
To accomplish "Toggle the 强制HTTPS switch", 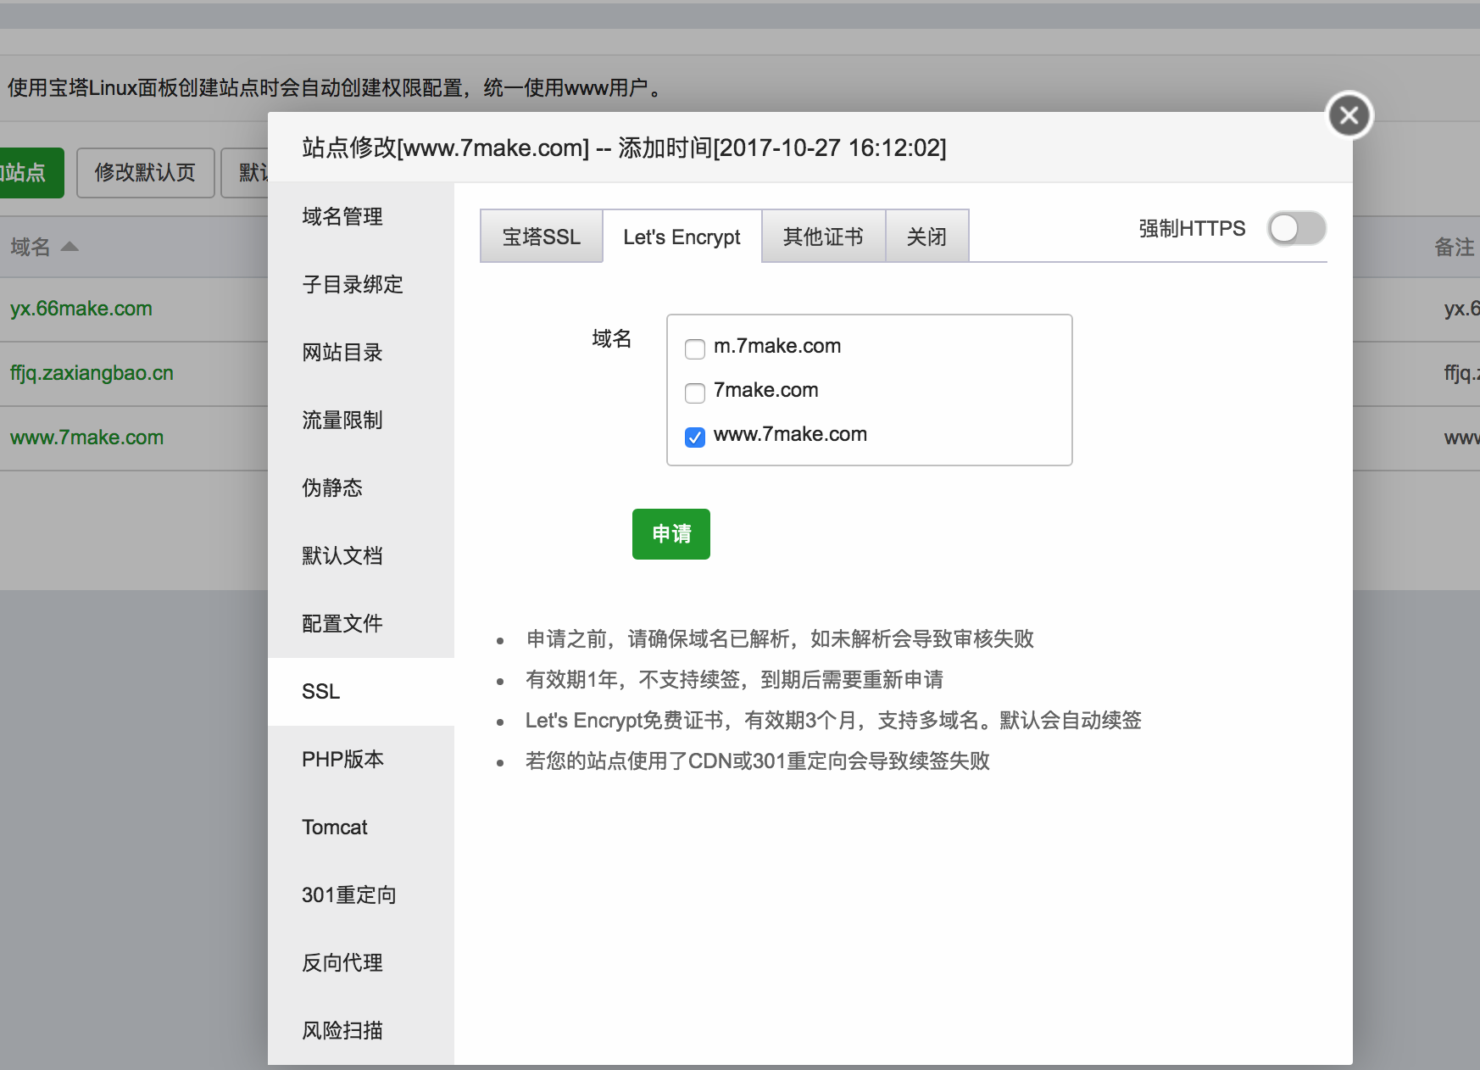I will pos(1296,228).
